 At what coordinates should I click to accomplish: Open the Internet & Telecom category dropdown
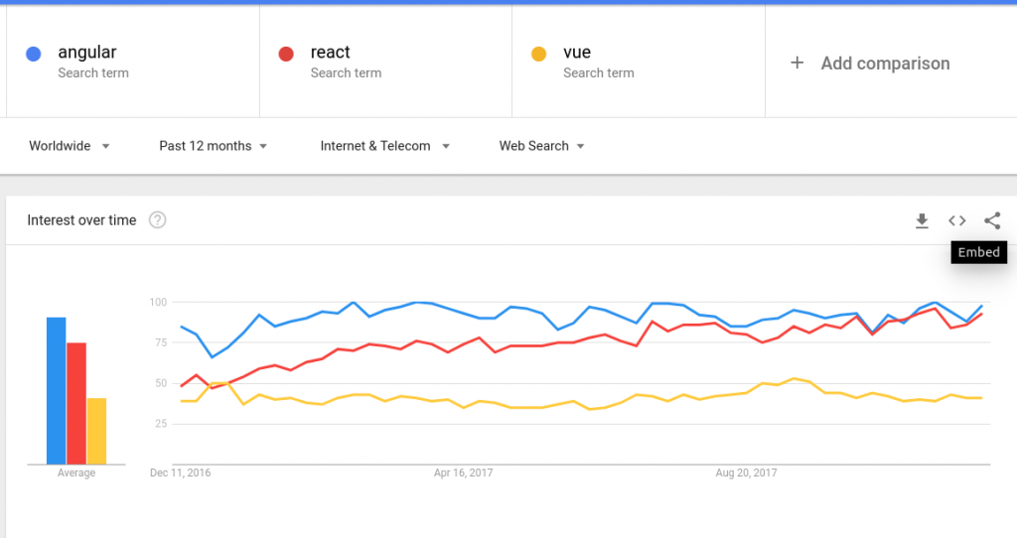click(384, 146)
